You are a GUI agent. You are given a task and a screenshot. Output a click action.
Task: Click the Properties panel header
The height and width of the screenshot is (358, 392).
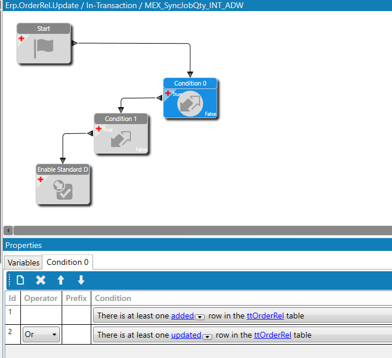(198, 245)
